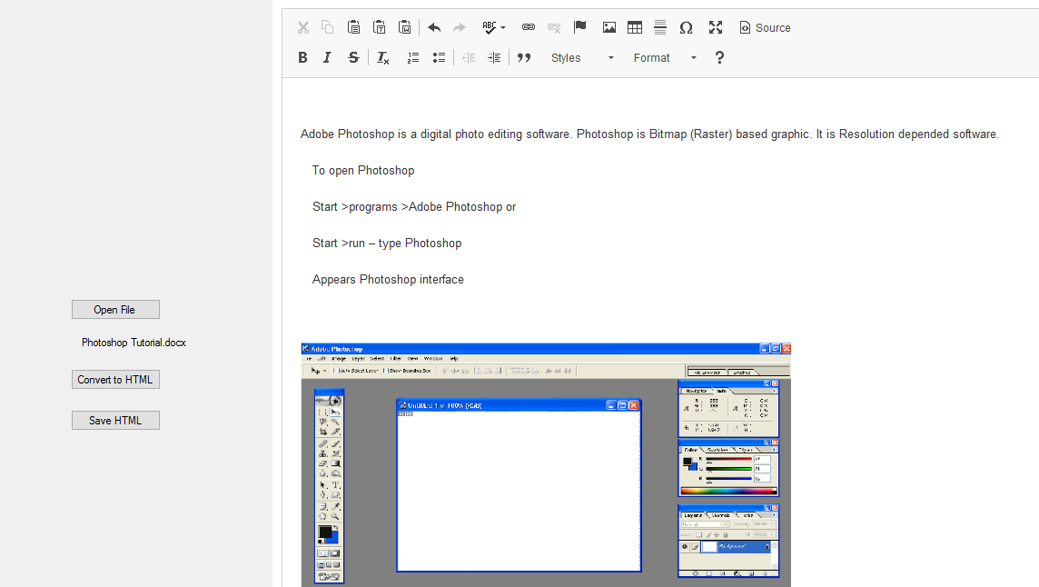Click the Convert to HTML button
This screenshot has height=587, width=1039.
(115, 380)
